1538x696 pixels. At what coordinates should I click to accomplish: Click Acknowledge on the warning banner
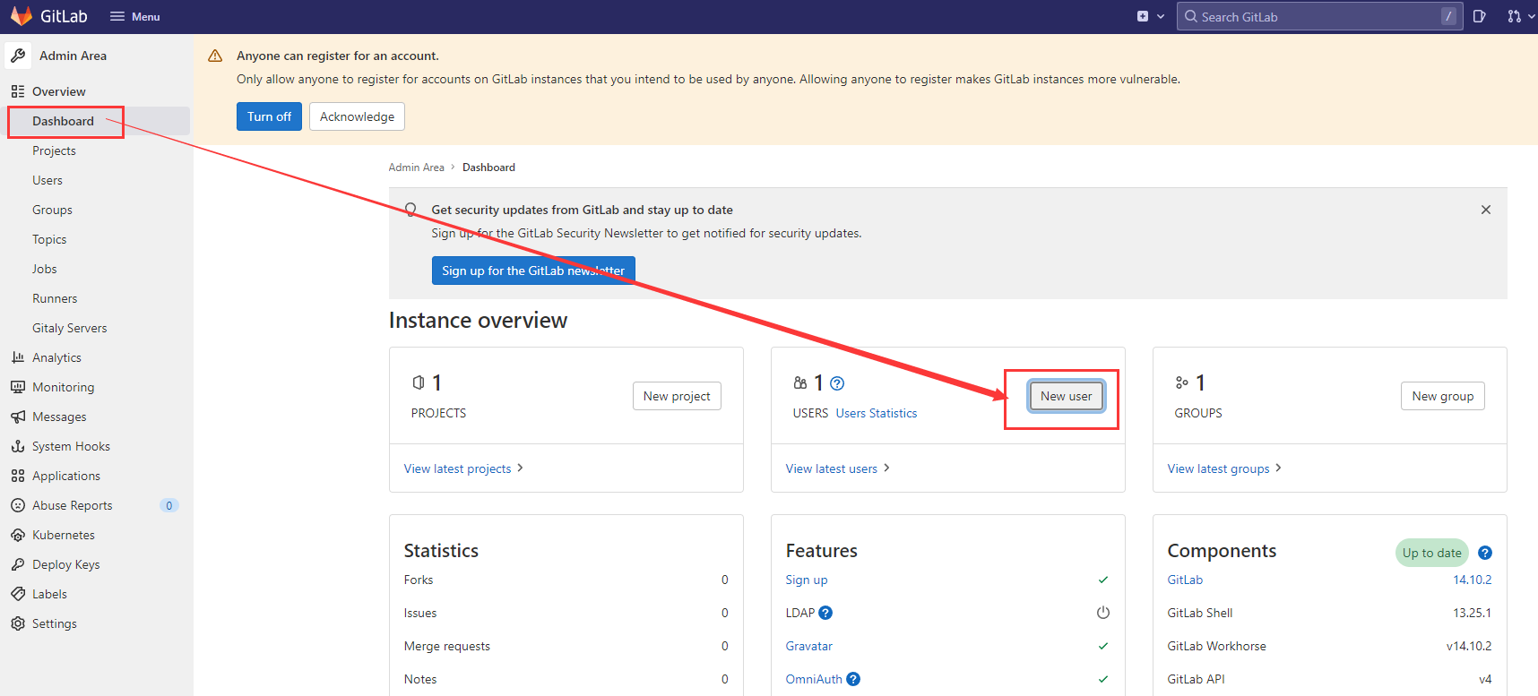(x=357, y=116)
